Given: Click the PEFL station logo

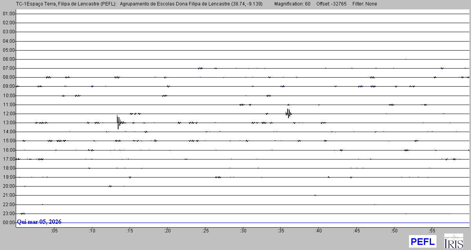Looking at the screenshot, I should coord(422,241).
